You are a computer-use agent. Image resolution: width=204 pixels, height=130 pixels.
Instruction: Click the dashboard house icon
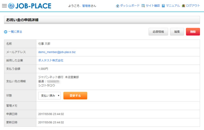(117, 6)
